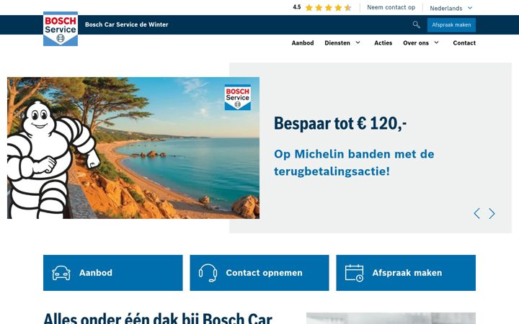This screenshot has height=324, width=519.
Task: Open the Acties menu item
Action: (x=383, y=43)
